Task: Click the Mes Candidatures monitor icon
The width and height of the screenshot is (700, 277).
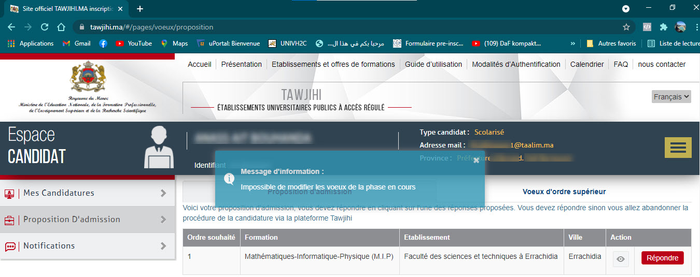Action: click(10, 194)
